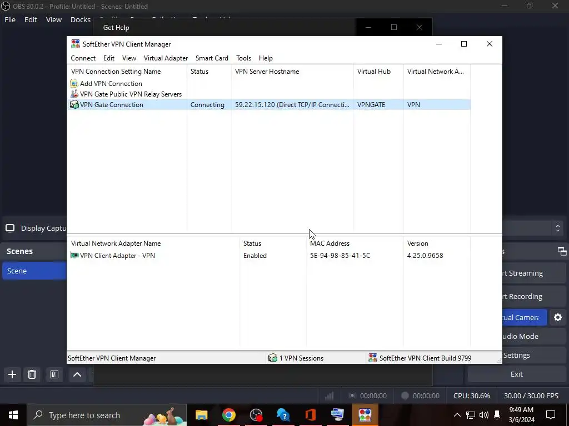Open the Virtual Adapter menu
This screenshot has width=569, height=426.
pos(166,58)
